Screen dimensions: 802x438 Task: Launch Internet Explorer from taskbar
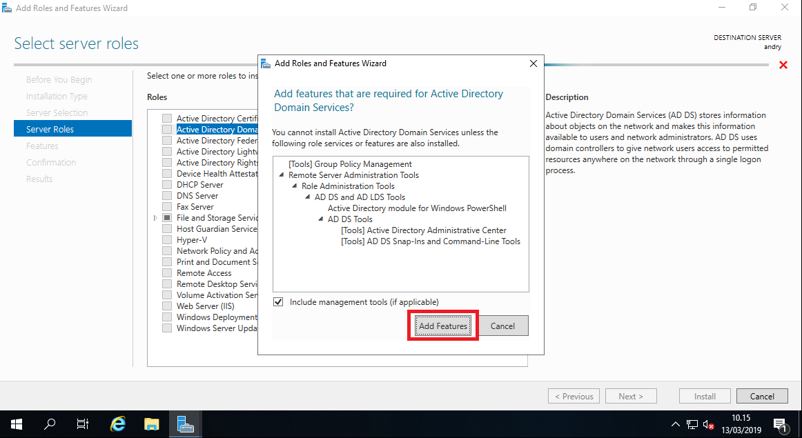(x=117, y=424)
